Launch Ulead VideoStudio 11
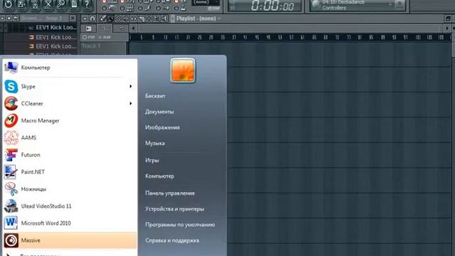Image resolution: width=455 pixels, height=256 pixels. coord(70,206)
